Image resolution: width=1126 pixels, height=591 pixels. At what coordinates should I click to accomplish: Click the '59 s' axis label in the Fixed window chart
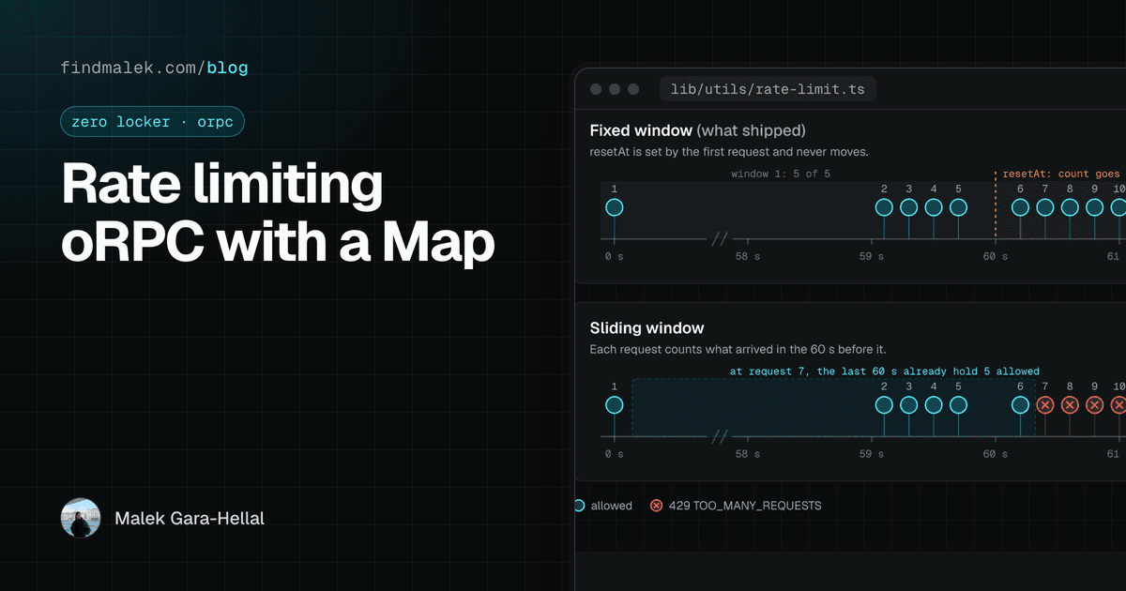click(x=872, y=256)
